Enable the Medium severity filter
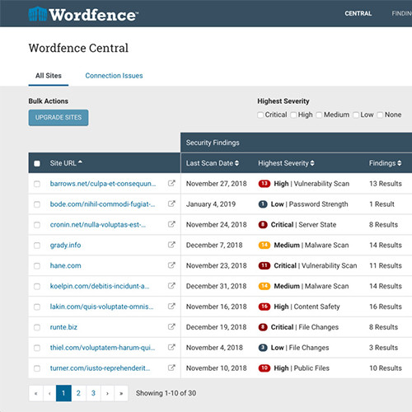The width and height of the screenshot is (412, 412). point(319,115)
